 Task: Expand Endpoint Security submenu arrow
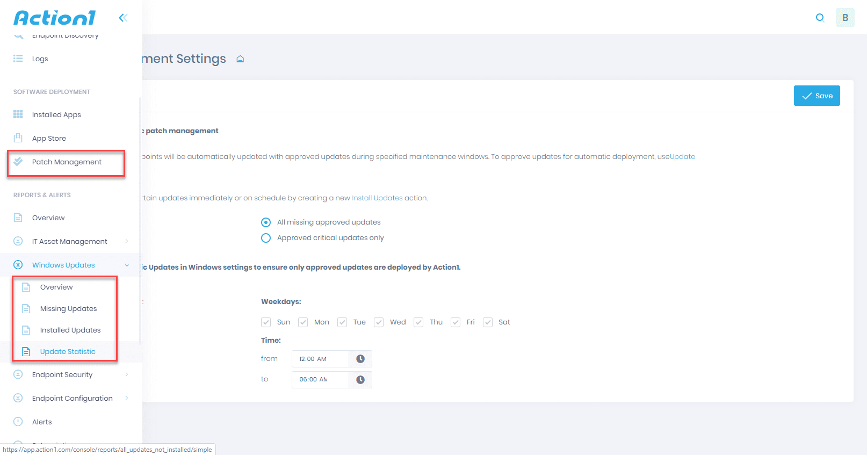coord(127,374)
